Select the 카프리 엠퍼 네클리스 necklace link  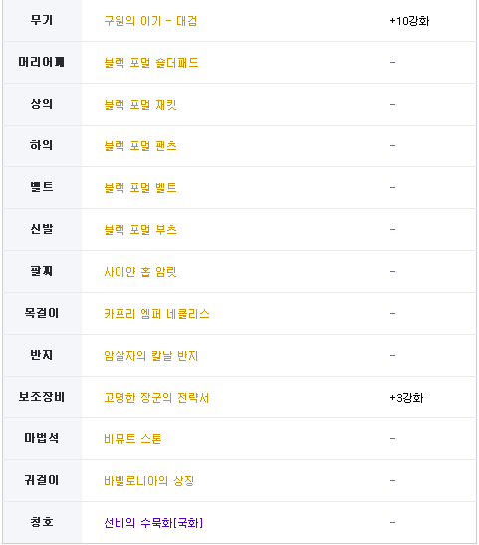(157, 314)
